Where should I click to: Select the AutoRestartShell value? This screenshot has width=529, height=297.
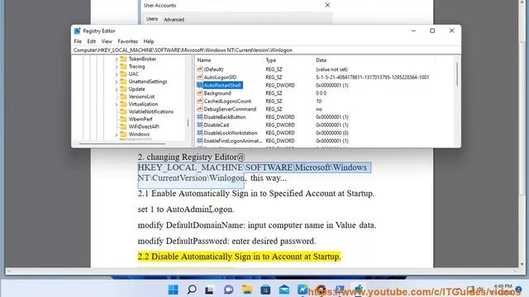pos(222,85)
